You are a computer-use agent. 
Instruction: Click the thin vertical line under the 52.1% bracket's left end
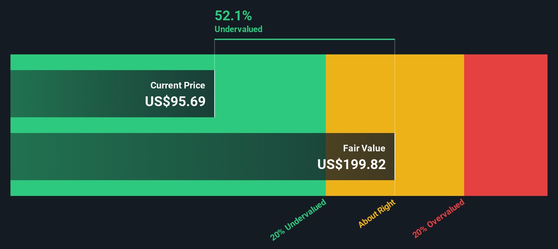click(215, 47)
